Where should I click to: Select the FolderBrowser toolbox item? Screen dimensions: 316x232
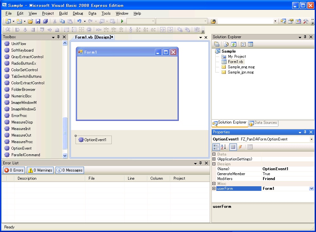[x=23, y=90]
